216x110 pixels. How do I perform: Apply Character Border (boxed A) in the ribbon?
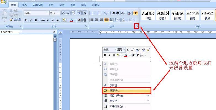(x=85, y=13)
